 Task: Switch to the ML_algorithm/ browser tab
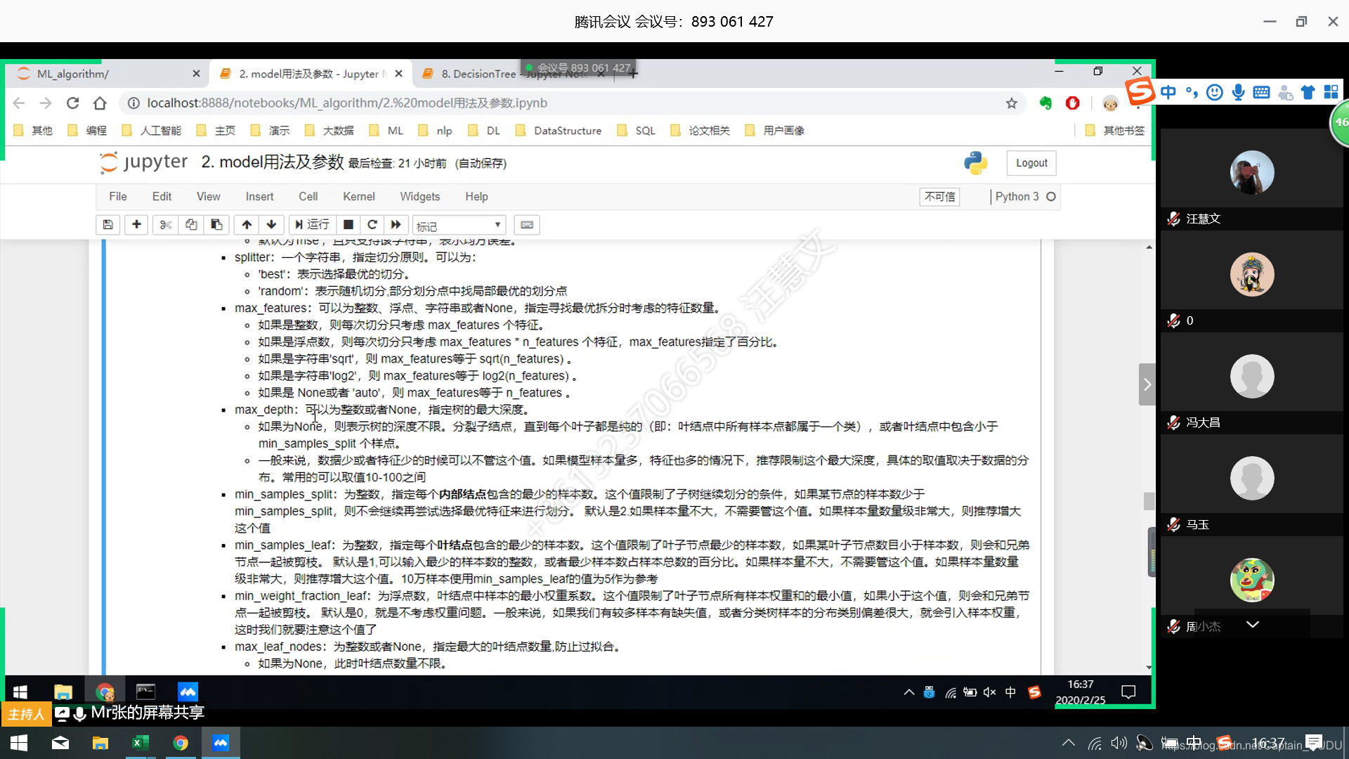(105, 74)
